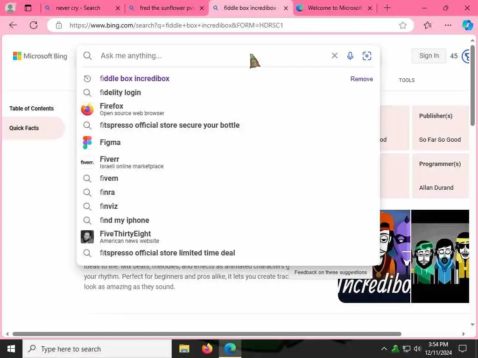Click the horizontal scrollbar at page bottom
The image size is (478, 358).
click(x=207, y=334)
